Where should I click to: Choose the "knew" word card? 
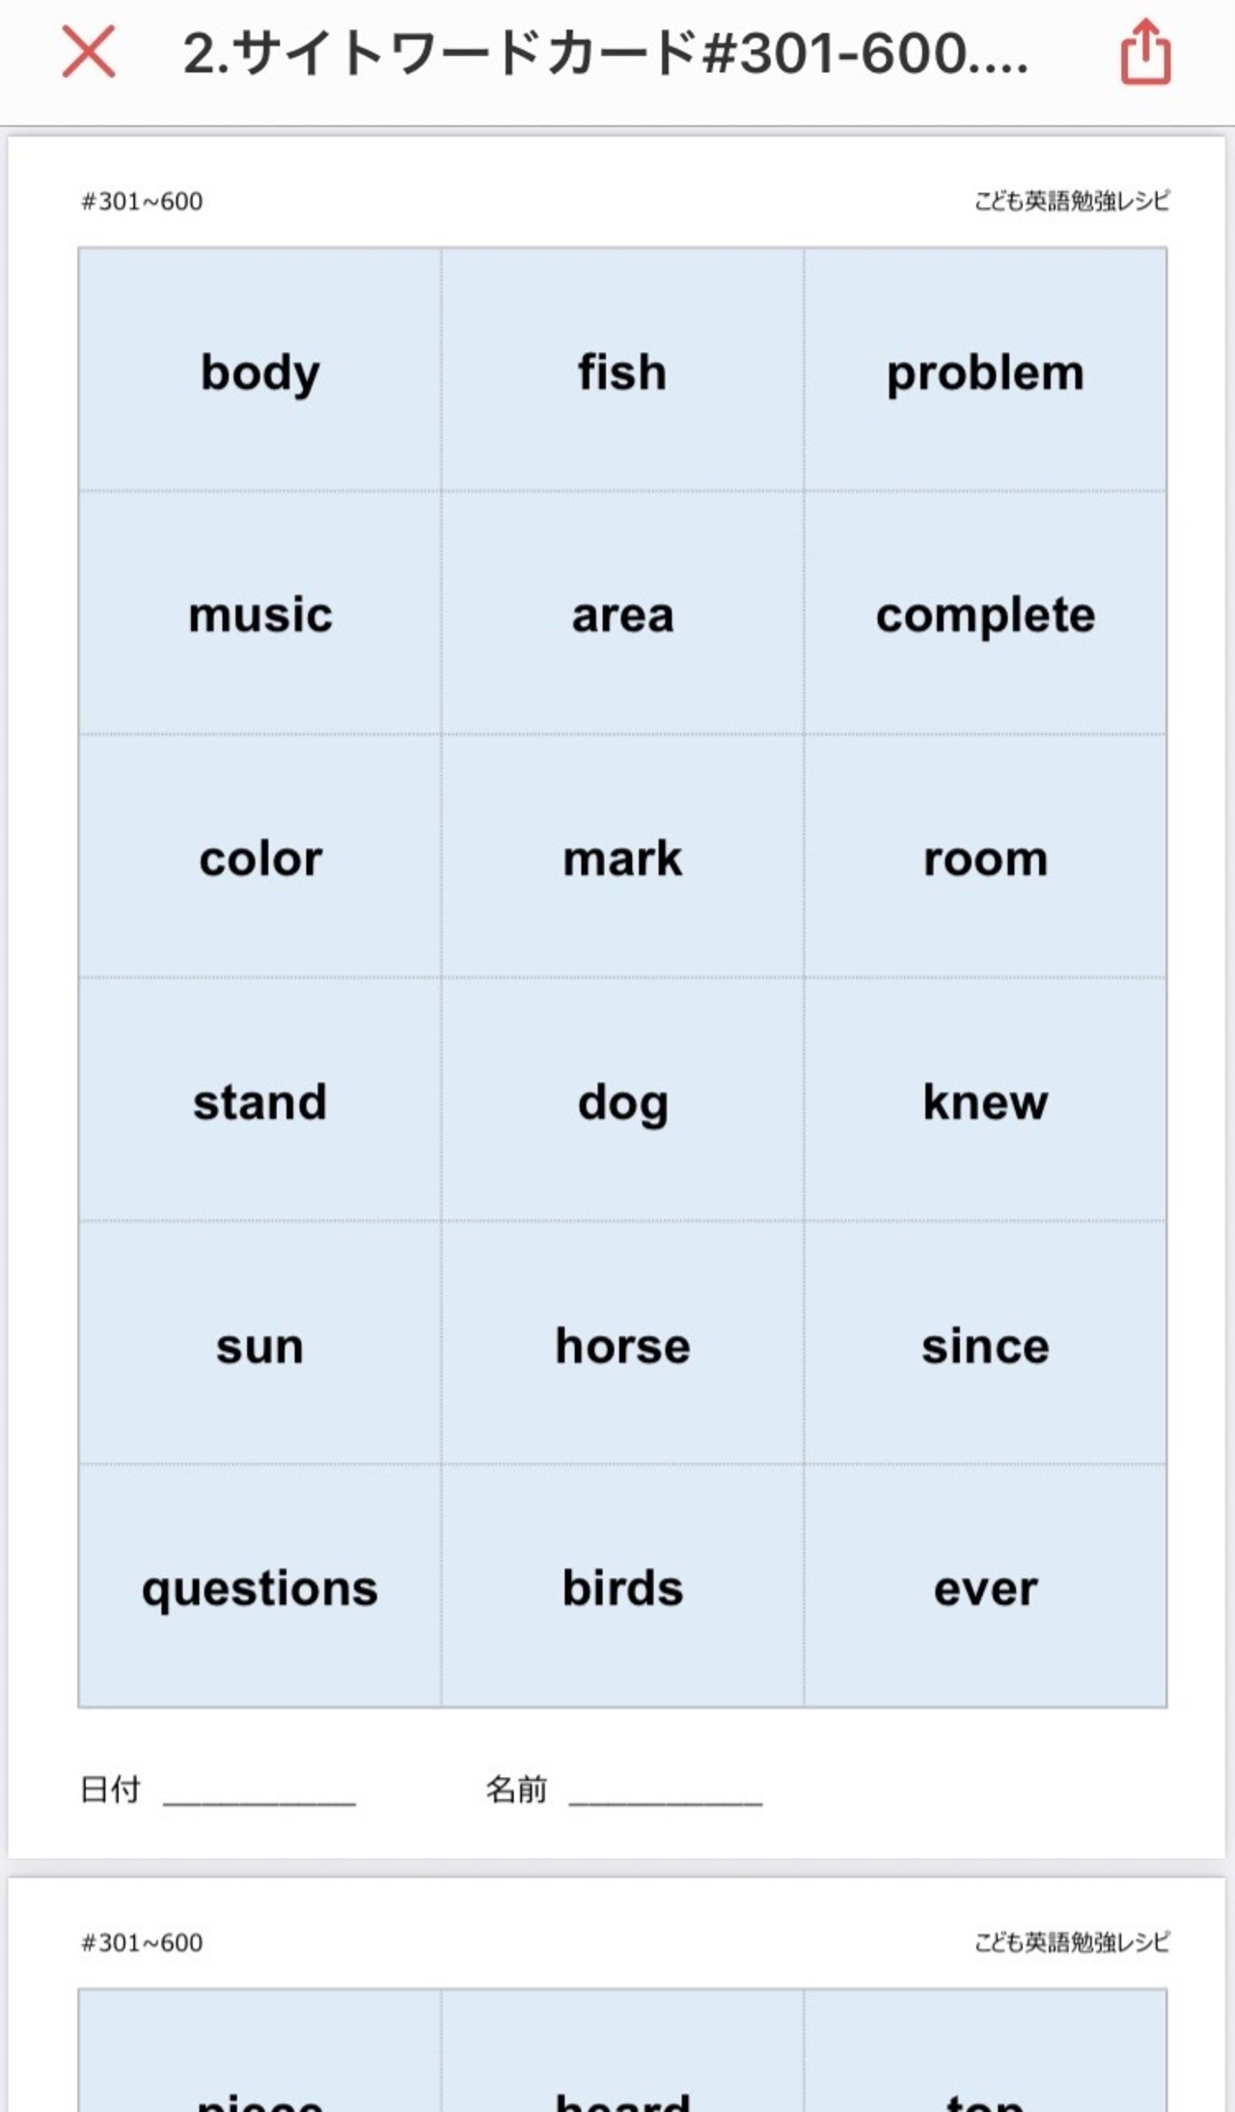(985, 1100)
